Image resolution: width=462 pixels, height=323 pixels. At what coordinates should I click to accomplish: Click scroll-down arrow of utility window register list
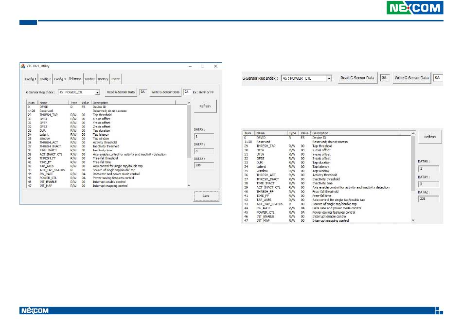pos(189,186)
